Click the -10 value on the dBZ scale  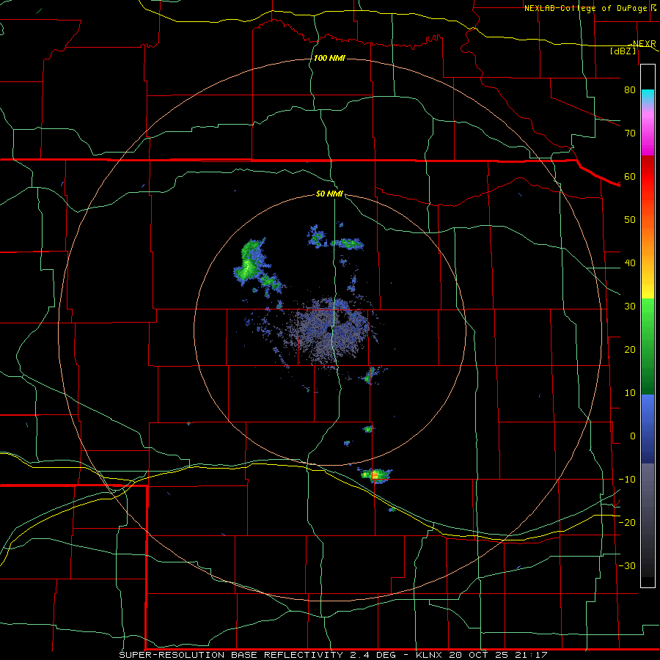[x=627, y=480]
